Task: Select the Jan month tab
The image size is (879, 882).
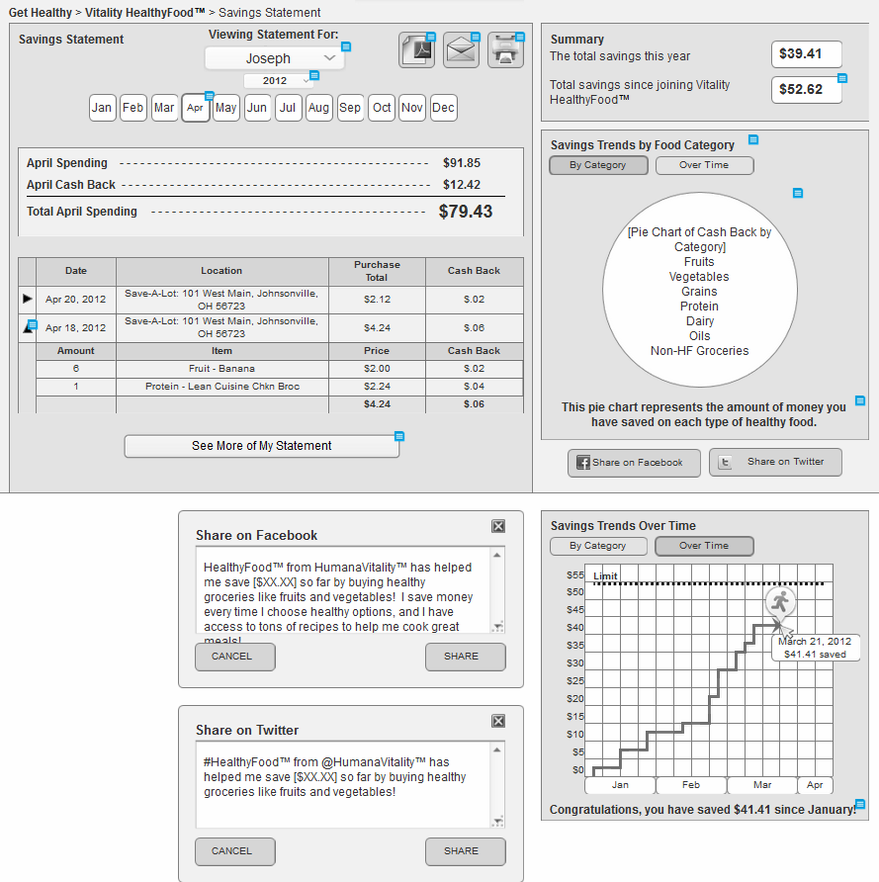Action: click(102, 108)
